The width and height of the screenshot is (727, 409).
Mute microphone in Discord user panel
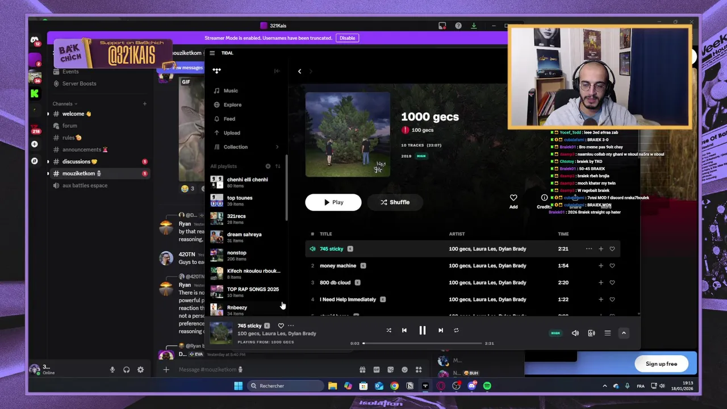coord(112,370)
